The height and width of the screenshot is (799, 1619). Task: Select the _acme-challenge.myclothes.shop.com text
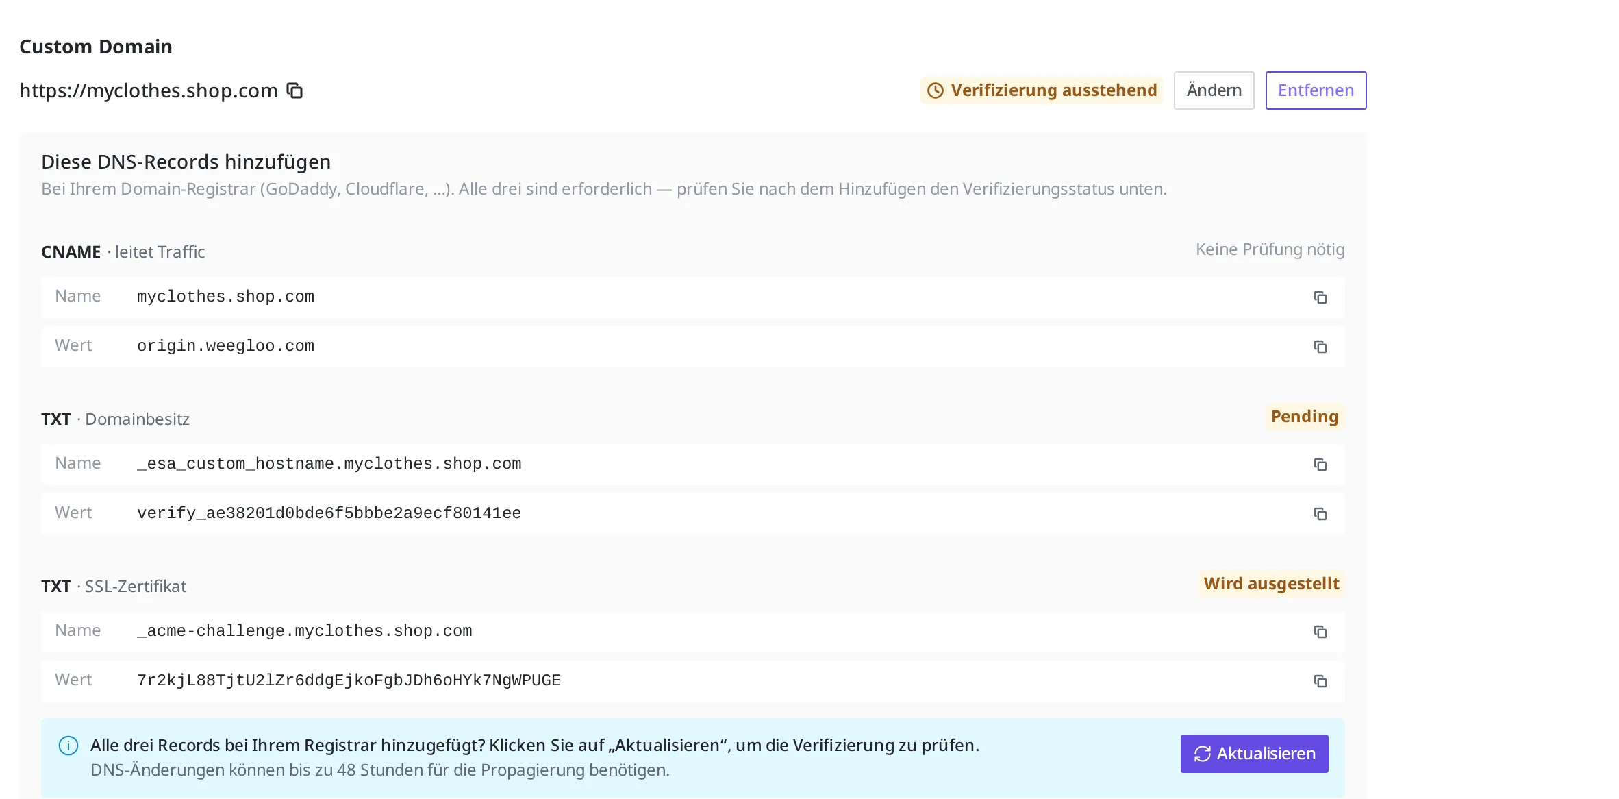coord(304,631)
